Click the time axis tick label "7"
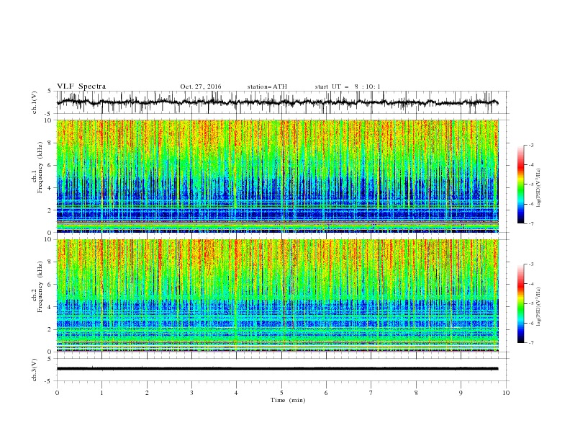The width and height of the screenshot is (570, 441). pyautogui.click(x=371, y=393)
